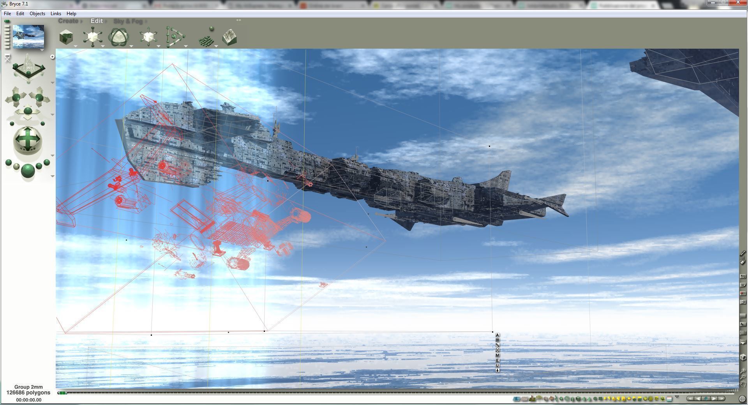Click the 'U' ungroup icon beside selection
The width and height of the screenshot is (748, 405).
pyautogui.click(x=497, y=365)
